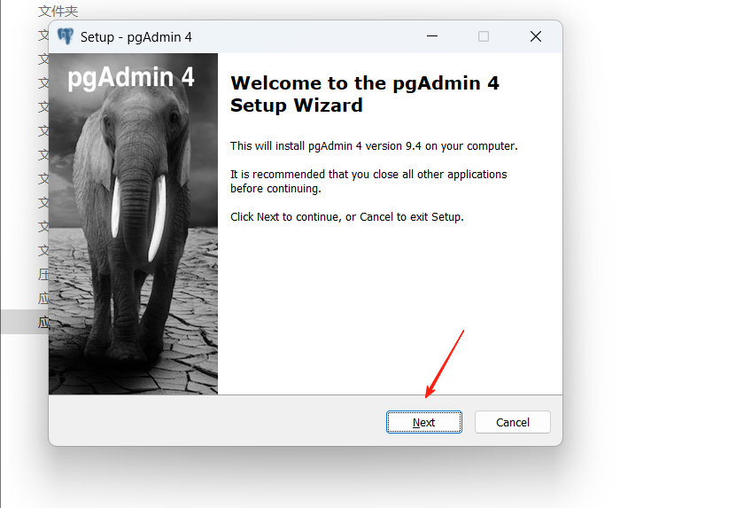The height and width of the screenshot is (508, 744).
Task: Click text 'This will install pgAdmin 4 version 9.4'
Action: (326, 145)
